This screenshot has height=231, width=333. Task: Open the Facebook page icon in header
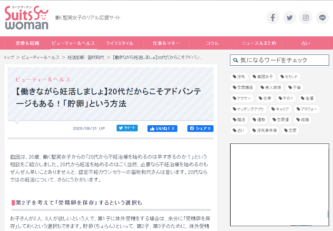click(x=273, y=18)
